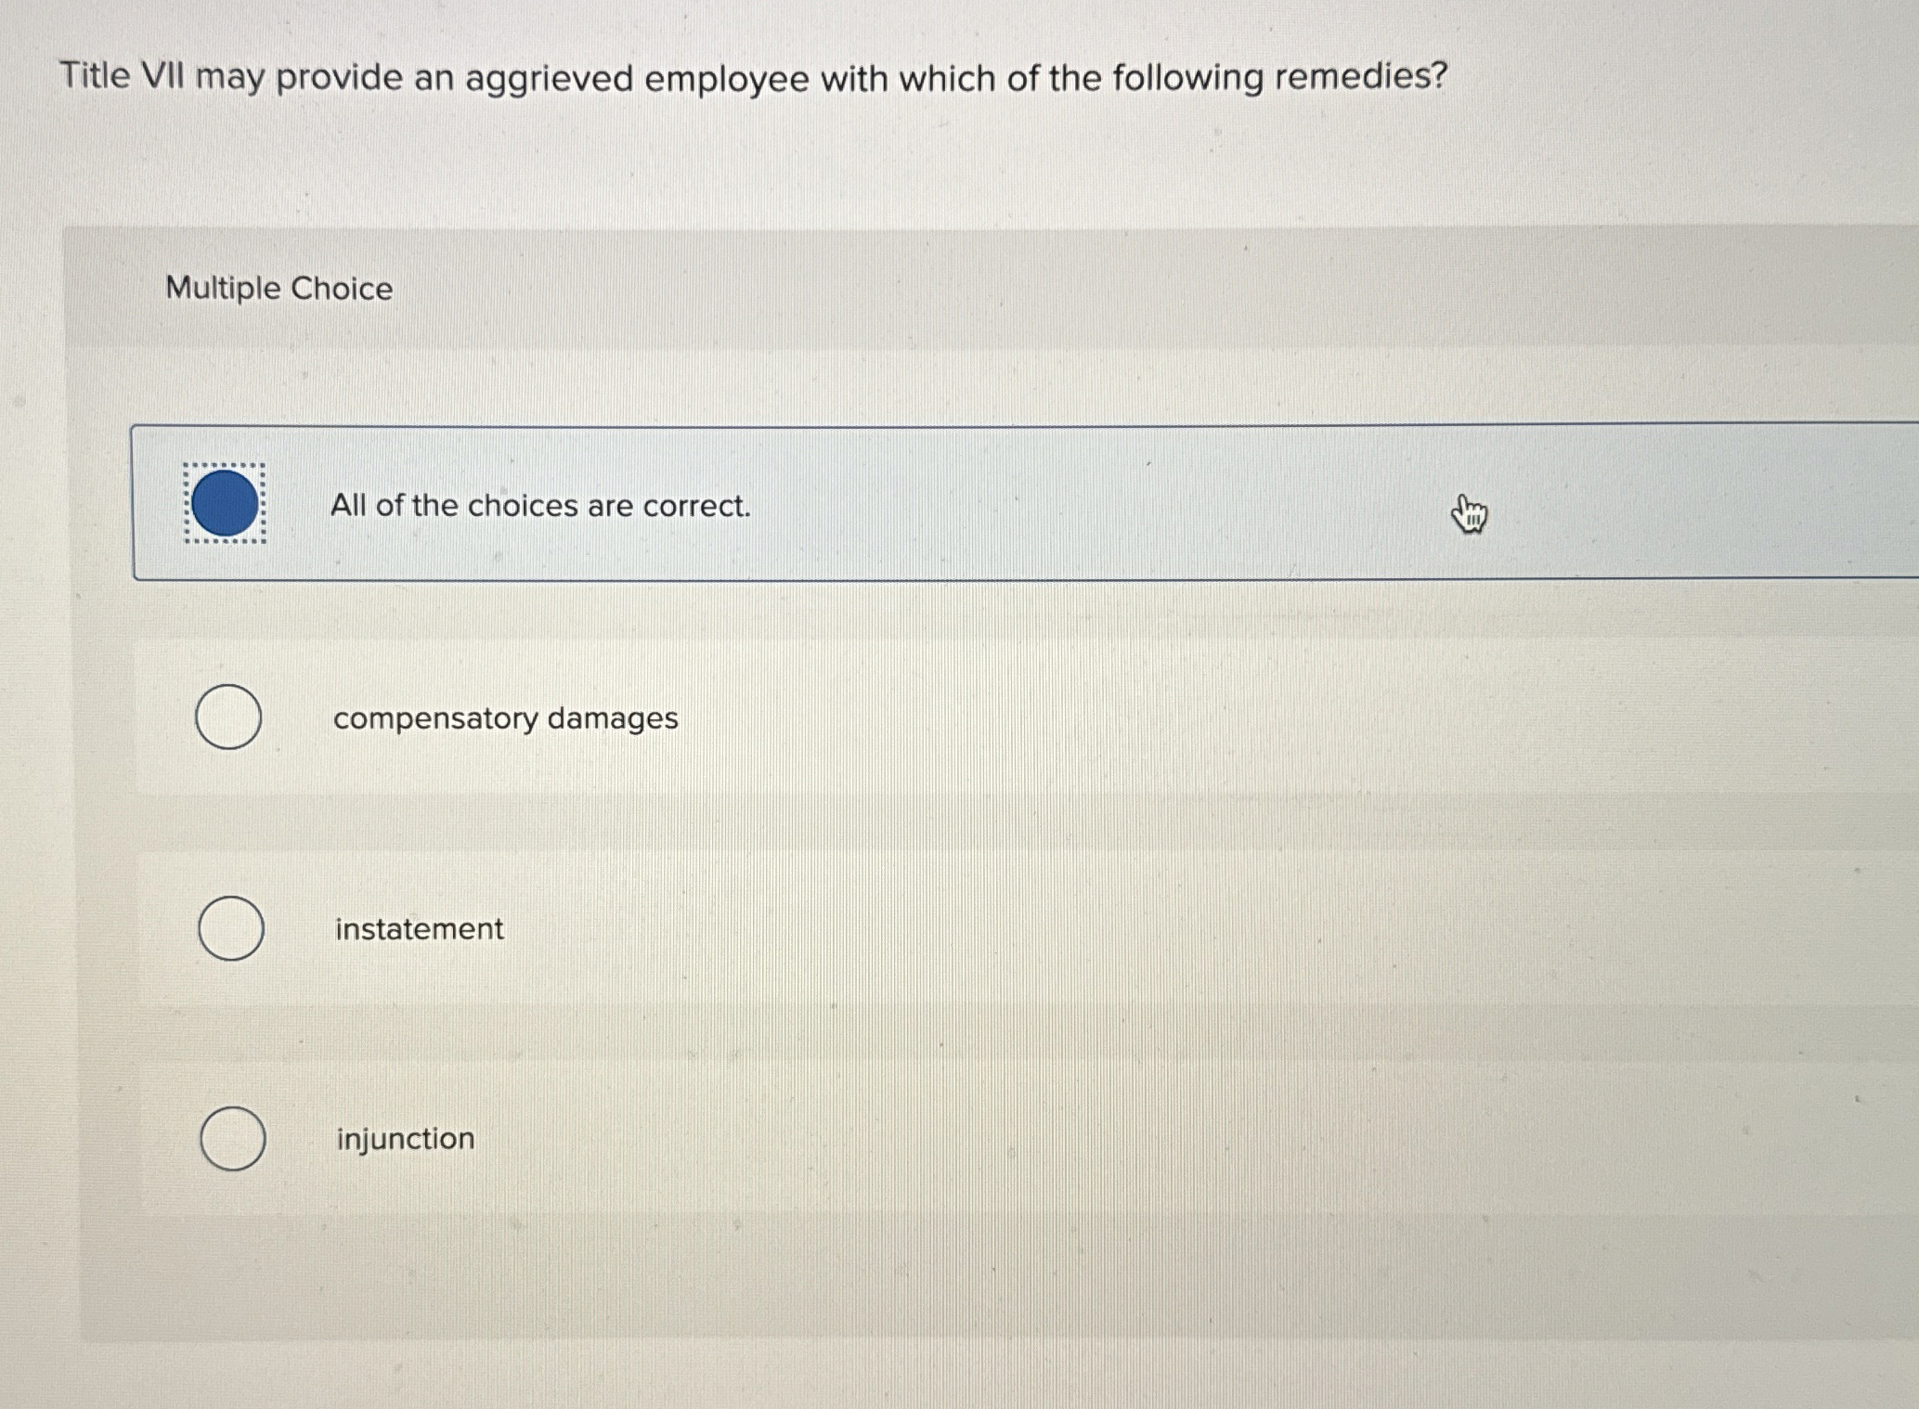This screenshot has height=1409, width=1919.
Task: Click the answer text "compensatory damages"
Action: (505, 717)
